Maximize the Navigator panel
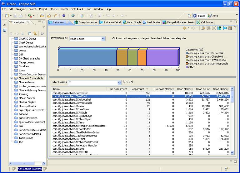 (x=44, y=22)
